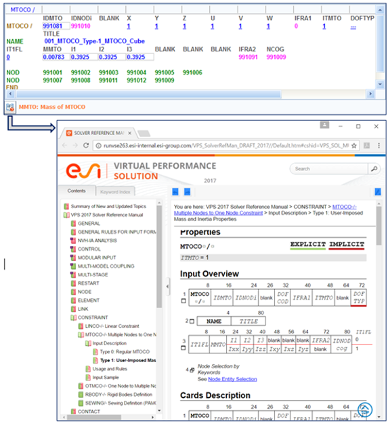
Task: Go back in the browser window
Action: (64, 146)
